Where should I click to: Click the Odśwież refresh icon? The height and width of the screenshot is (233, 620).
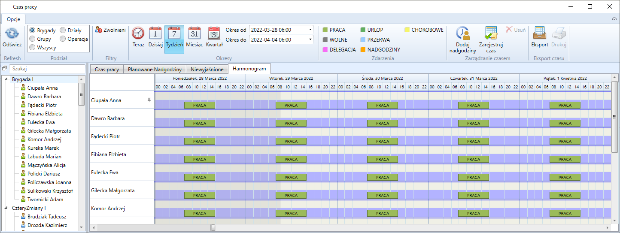pyautogui.click(x=12, y=34)
